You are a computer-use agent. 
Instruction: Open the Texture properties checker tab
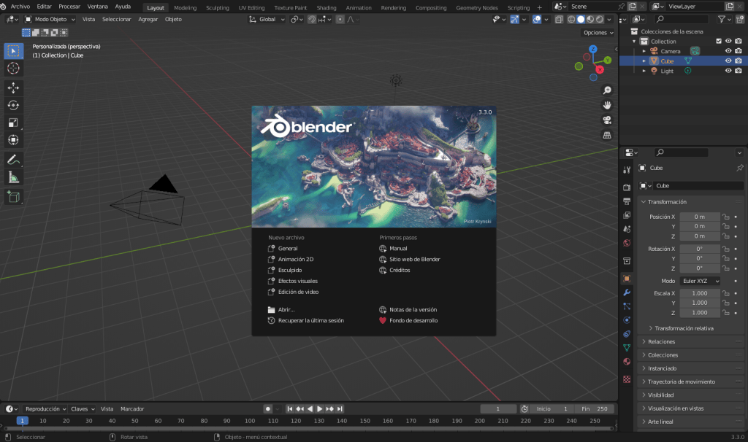(x=627, y=379)
